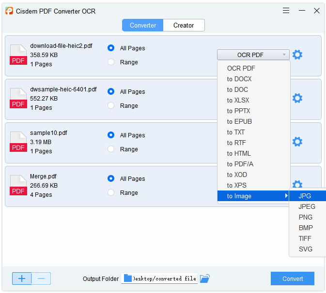
Task: Choose to TXT output format
Action: pyautogui.click(x=254, y=132)
